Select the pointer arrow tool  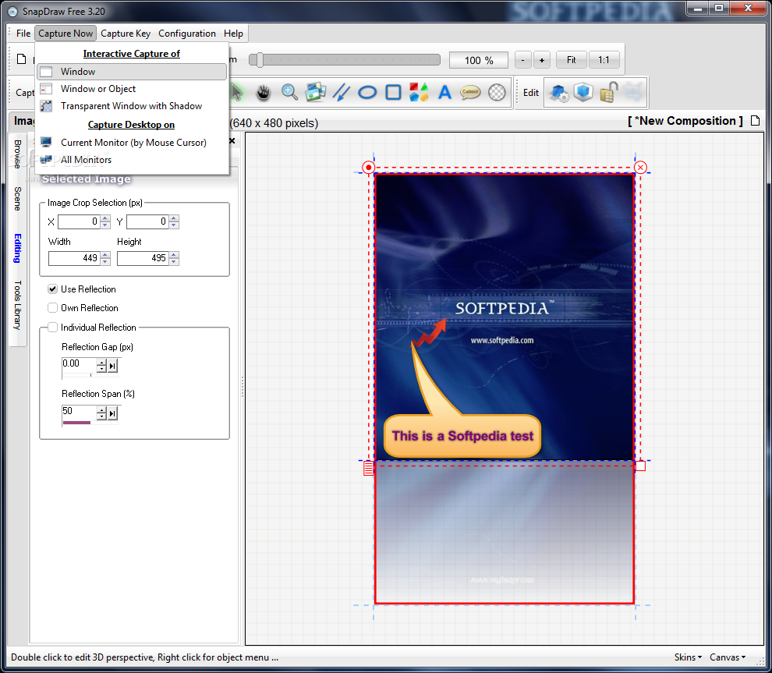click(237, 92)
